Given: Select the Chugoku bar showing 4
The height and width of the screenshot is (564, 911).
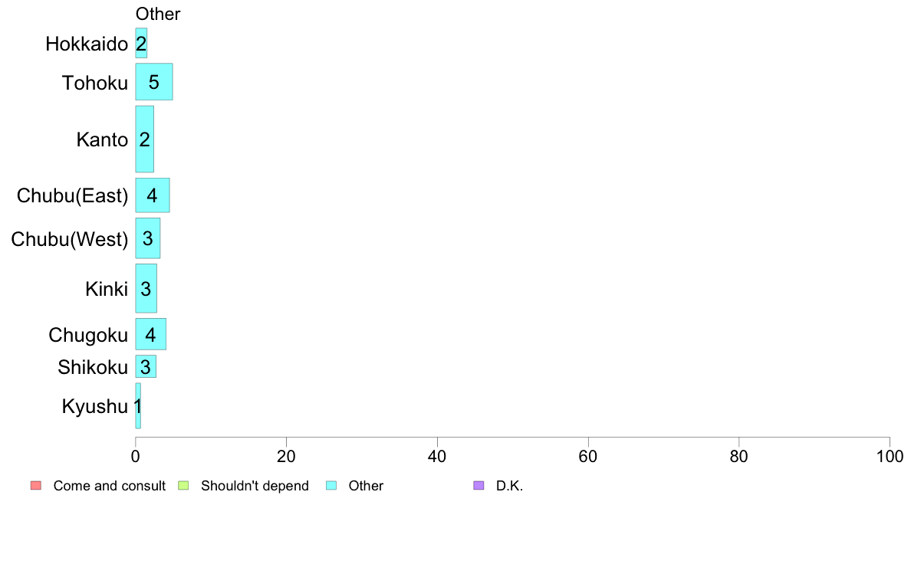Looking at the screenshot, I should point(150,334).
